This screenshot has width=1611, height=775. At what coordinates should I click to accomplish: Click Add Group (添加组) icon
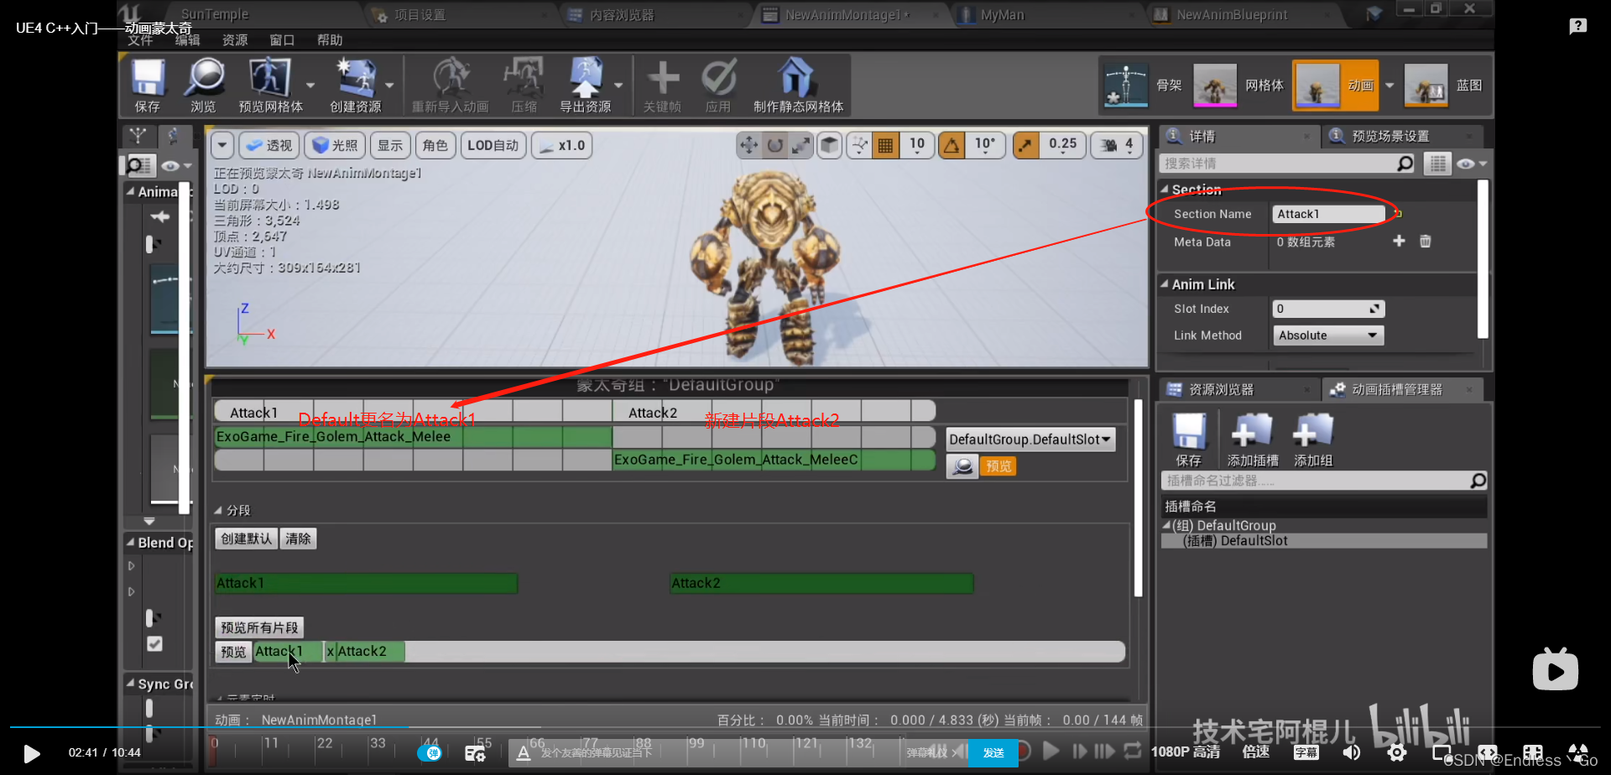[x=1313, y=440]
